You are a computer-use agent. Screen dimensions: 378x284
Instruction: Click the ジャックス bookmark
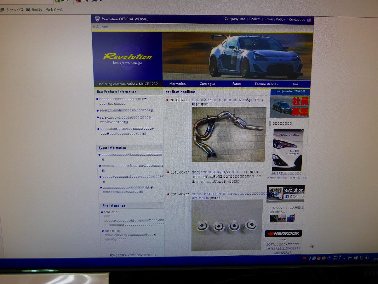(x=15, y=10)
